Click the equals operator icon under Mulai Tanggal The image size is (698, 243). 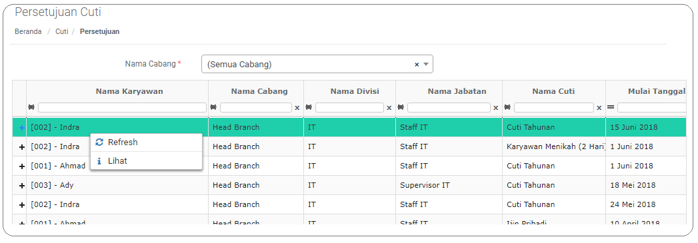pos(611,107)
